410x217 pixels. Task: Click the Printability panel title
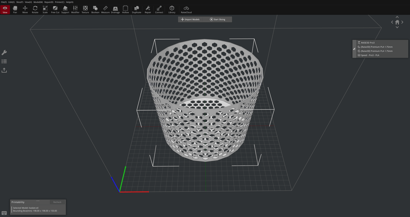(x=18, y=202)
